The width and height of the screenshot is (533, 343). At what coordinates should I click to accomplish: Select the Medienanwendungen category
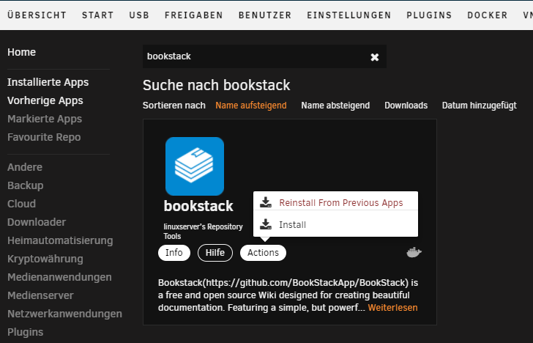59,277
